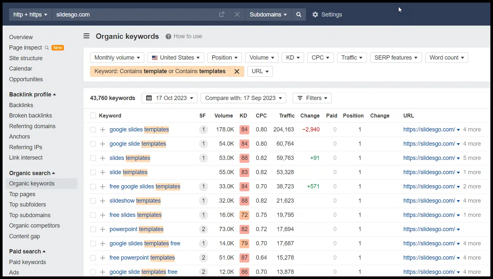Click the calendar icon in date picker
Viewport: 493px width, 279px height.
(x=149, y=98)
